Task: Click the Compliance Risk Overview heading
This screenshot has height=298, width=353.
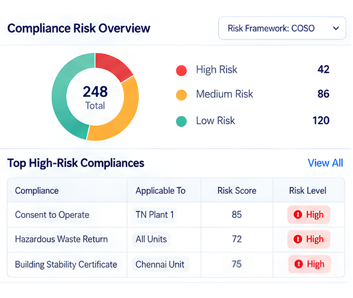Action: [x=79, y=28]
